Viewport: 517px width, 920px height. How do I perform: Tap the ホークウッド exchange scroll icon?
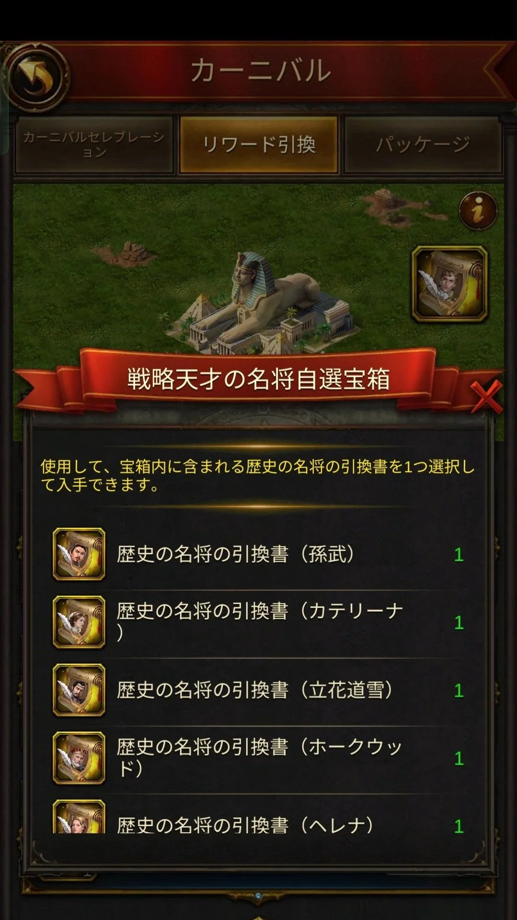tap(79, 758)
